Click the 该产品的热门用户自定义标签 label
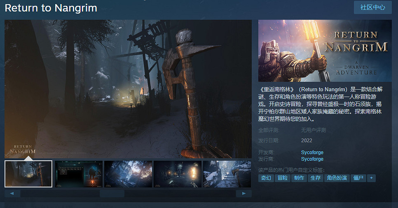The width and height of the screenshot is (398, 208). [x=291, y=170]
